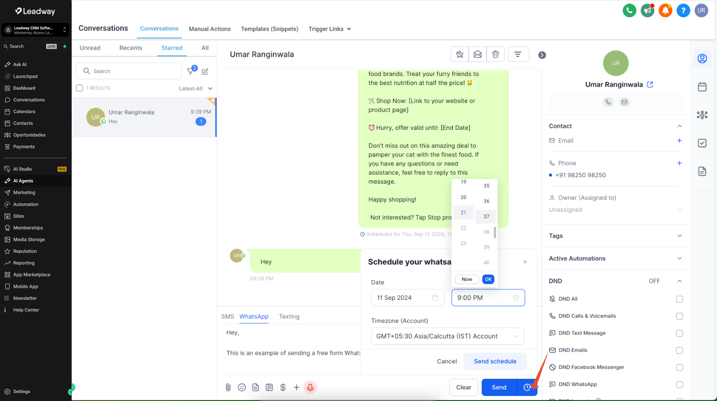
Task: Open the Latest-All sort dropdown
Action: tap(196, 89)
